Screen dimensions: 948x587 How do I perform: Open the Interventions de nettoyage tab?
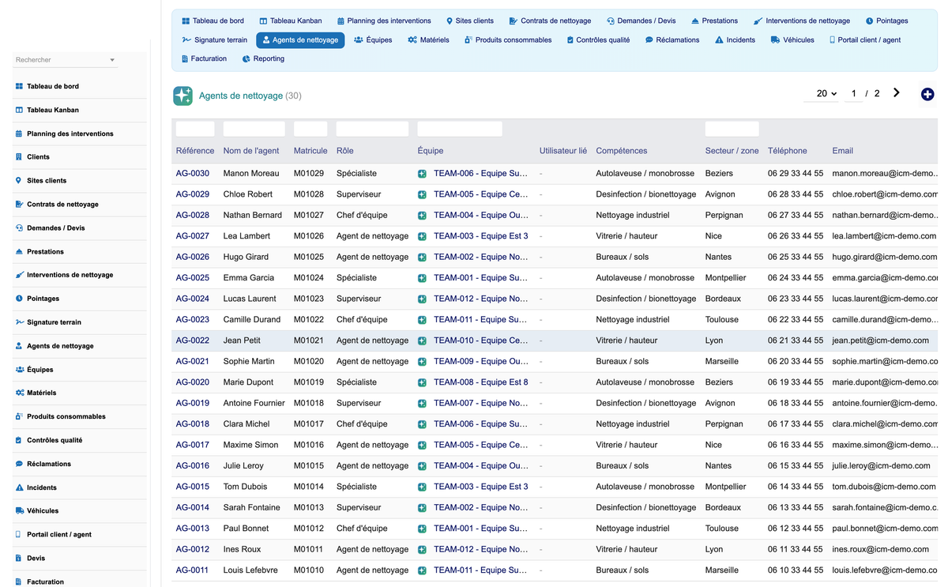point(802,21)
